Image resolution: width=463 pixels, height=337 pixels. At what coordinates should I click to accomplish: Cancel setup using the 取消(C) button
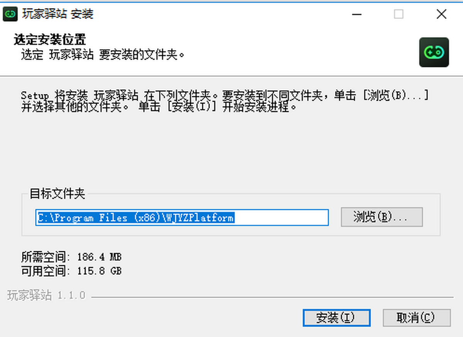click(x=416, y=318)
